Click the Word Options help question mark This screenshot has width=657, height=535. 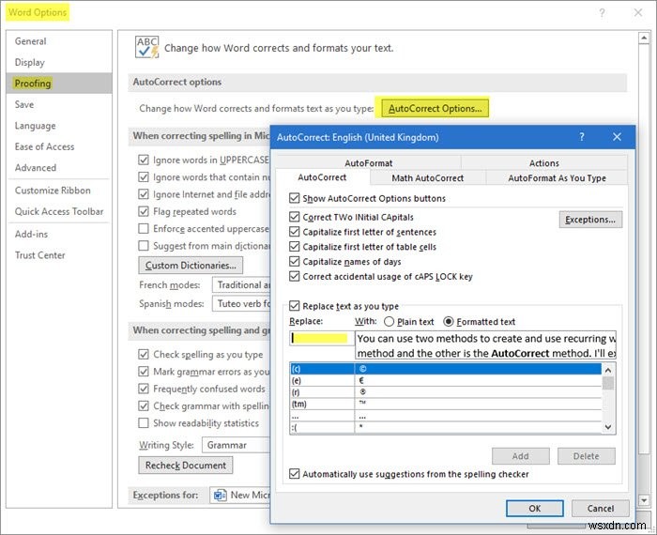(x=602, y=13)
